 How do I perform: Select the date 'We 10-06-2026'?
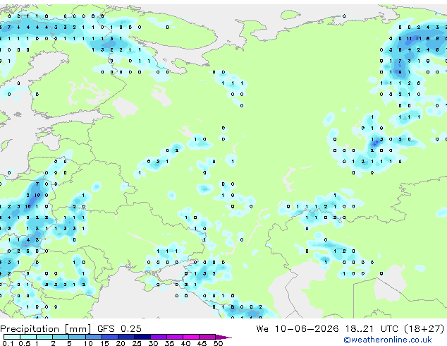tap(298, 329)
